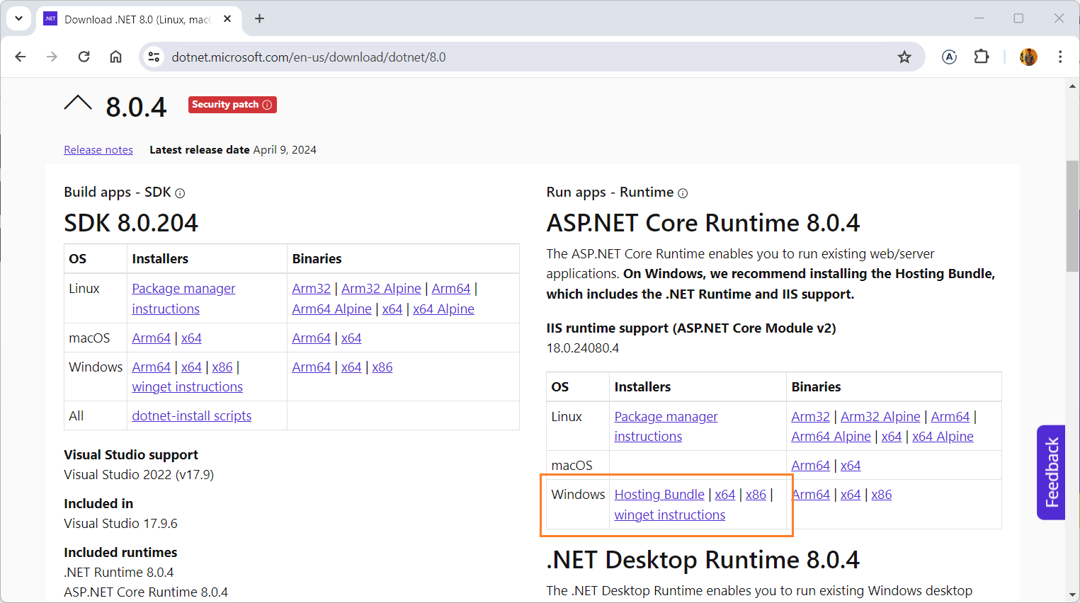Close the Download .NET 8.0 tab
Viewport: 1080px width, 603px height.
(227, 19)
